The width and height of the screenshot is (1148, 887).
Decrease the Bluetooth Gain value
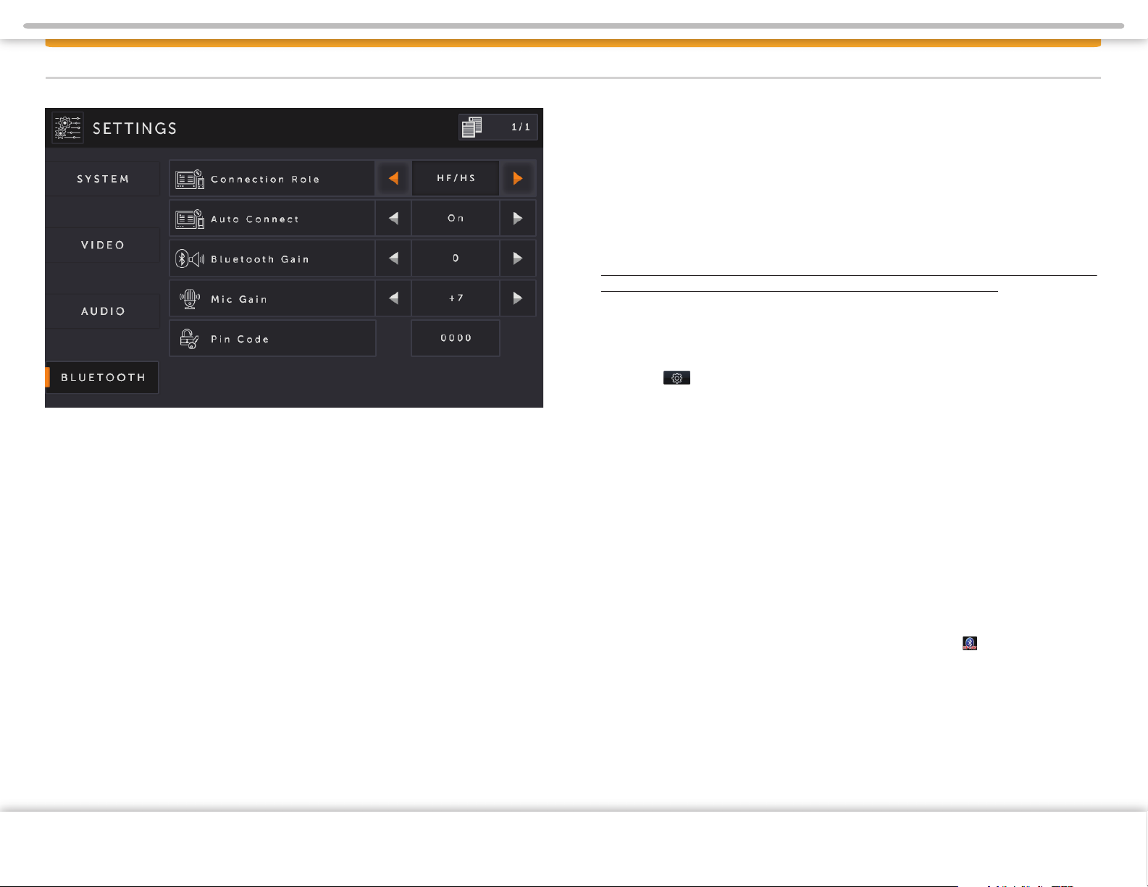[393, 258]
